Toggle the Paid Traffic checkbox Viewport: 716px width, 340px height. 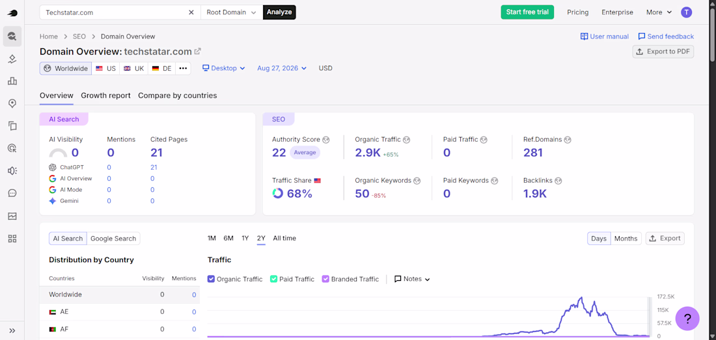[x=273, y=278]
